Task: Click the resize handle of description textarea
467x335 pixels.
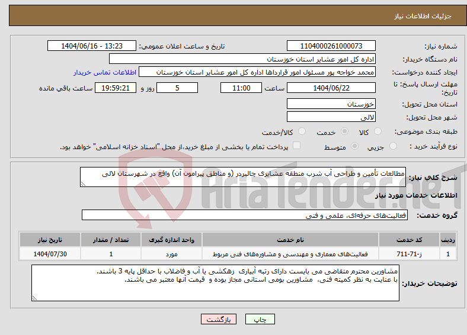Action: click(83, 184)
